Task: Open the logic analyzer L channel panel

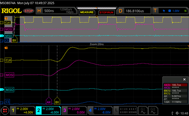Action: click(126, 111)
